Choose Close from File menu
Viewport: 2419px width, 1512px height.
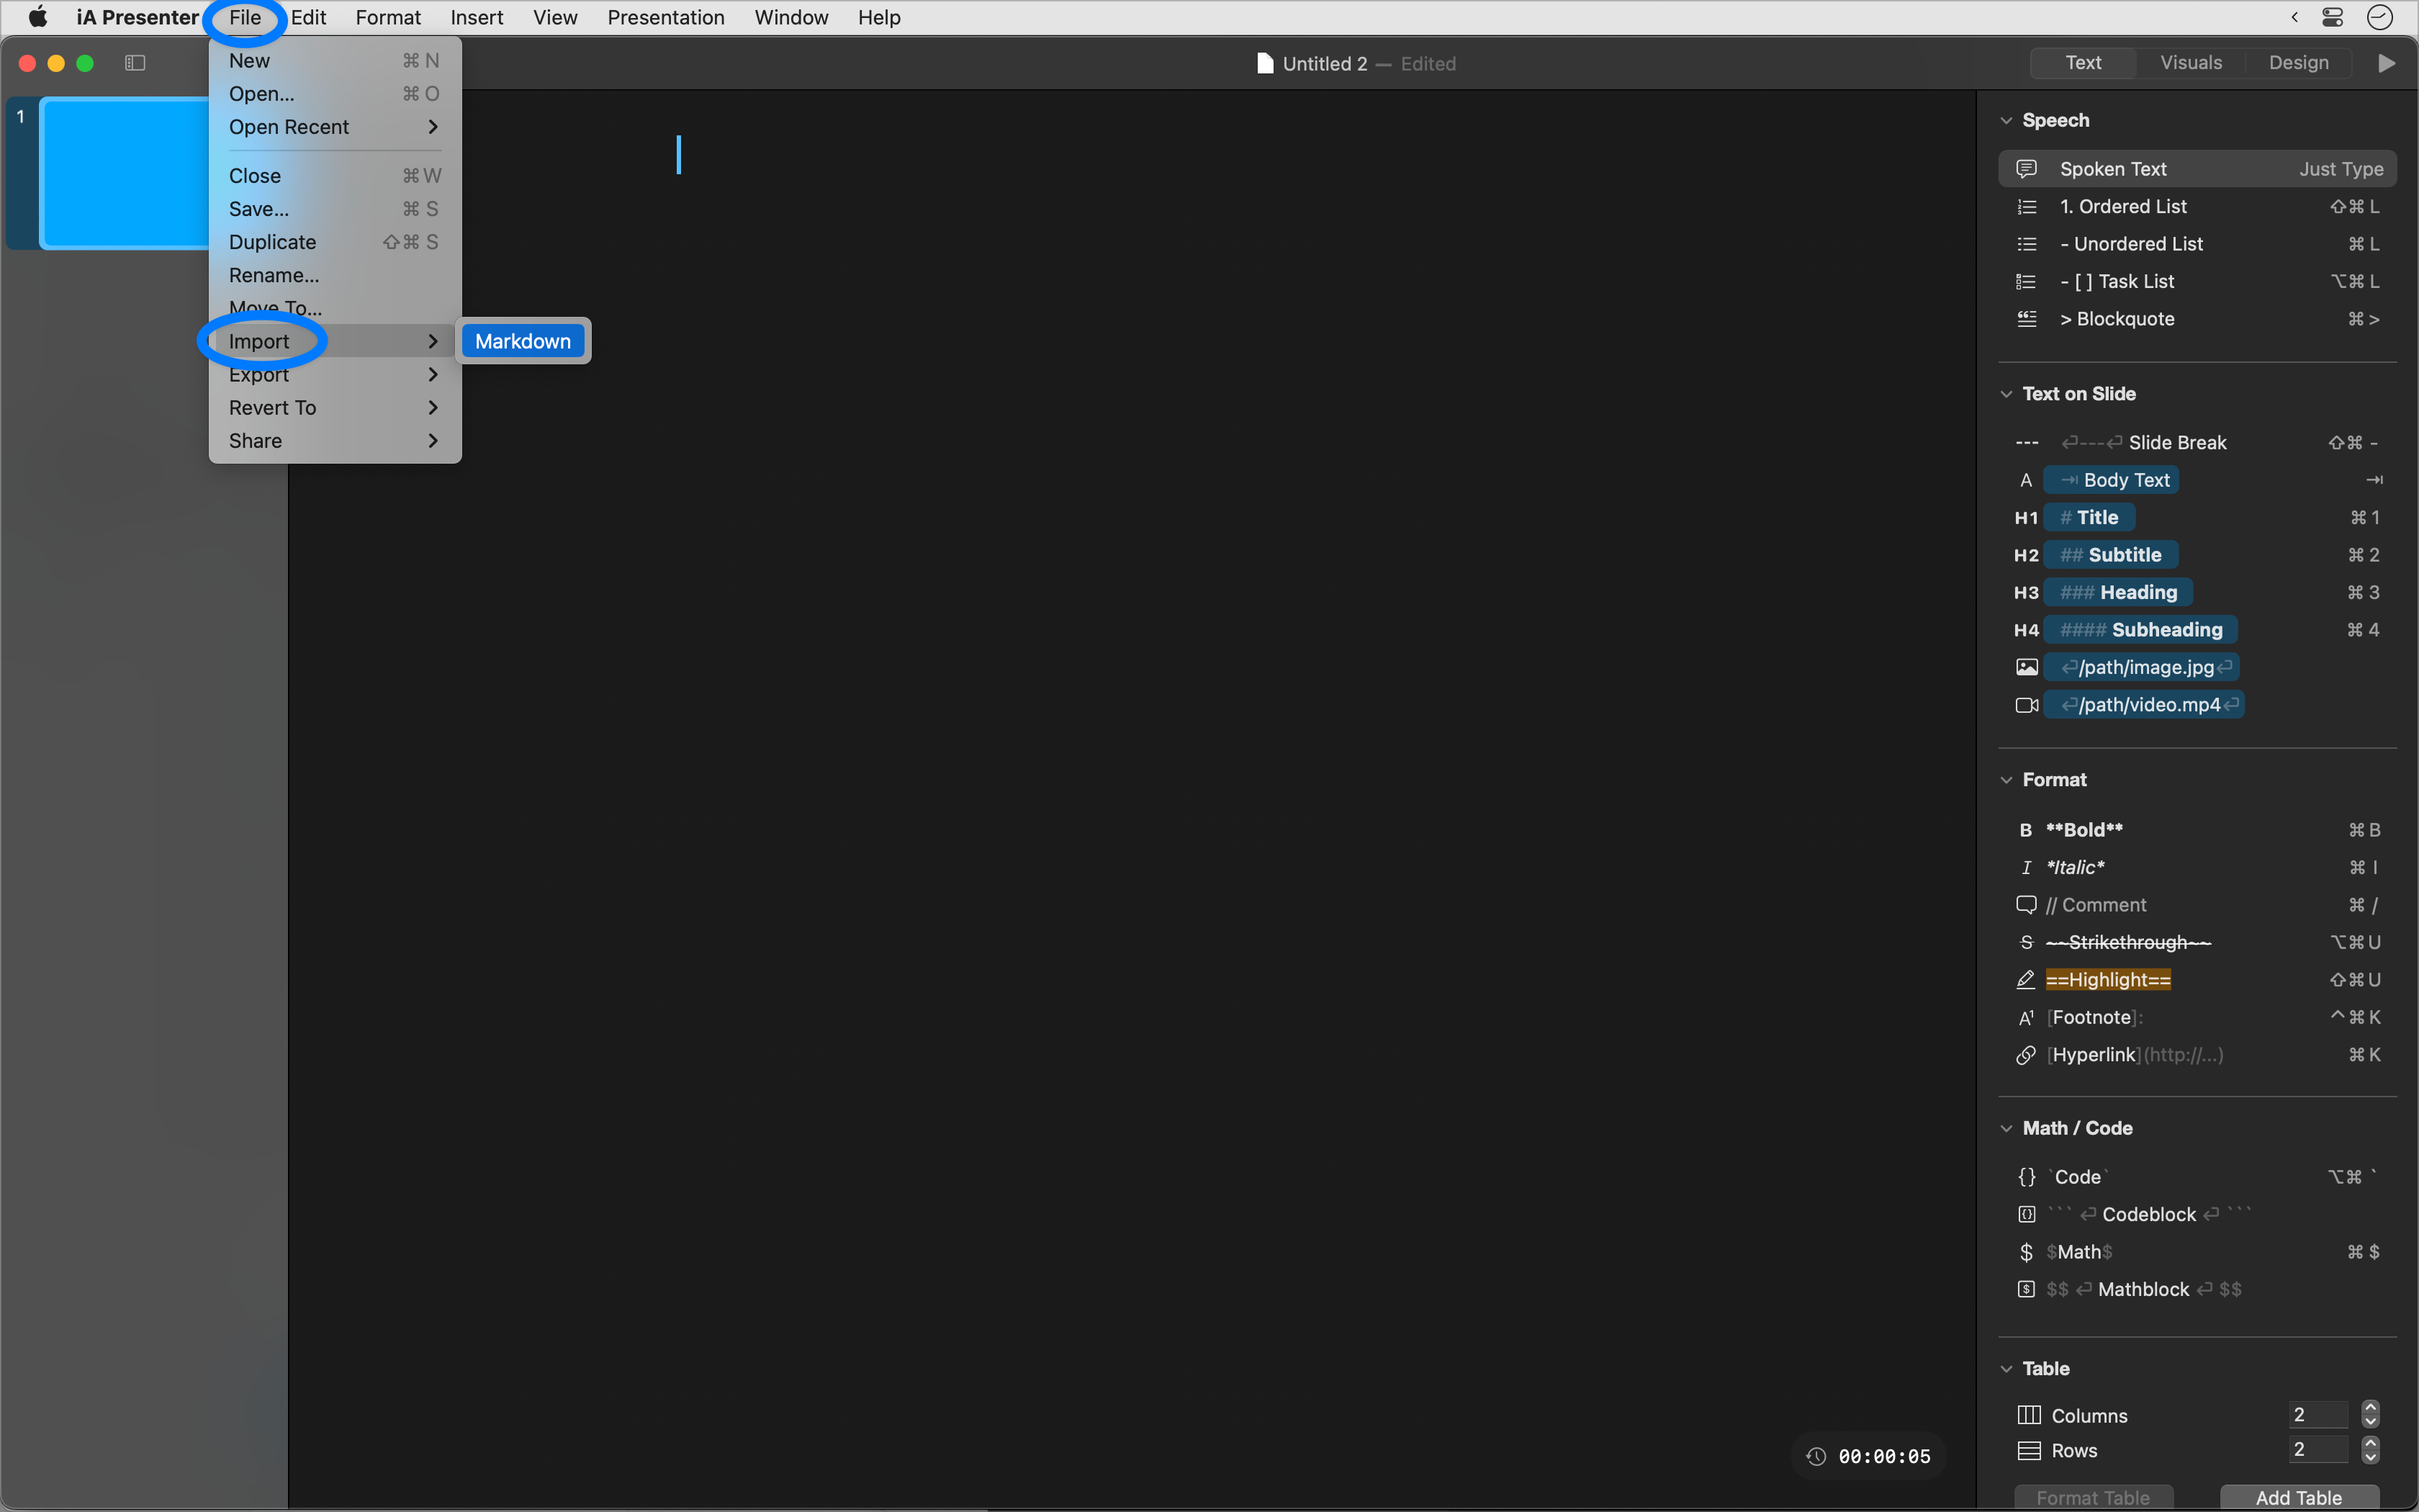(335, 176)
